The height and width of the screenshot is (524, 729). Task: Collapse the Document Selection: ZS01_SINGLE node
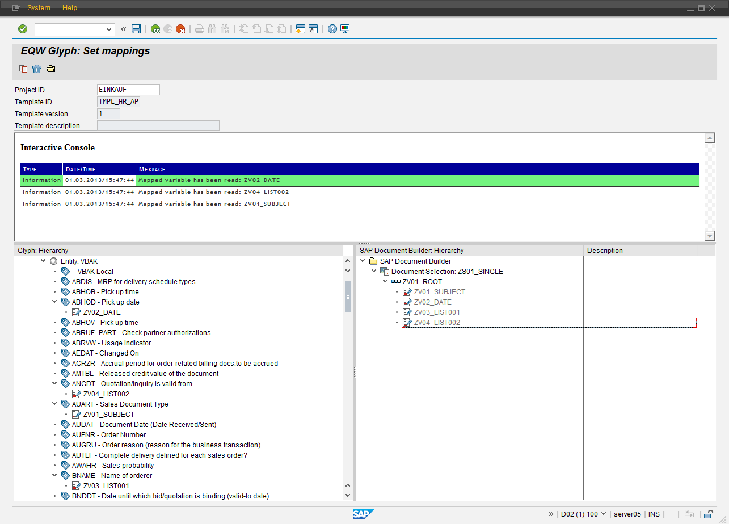pos(374,271)
